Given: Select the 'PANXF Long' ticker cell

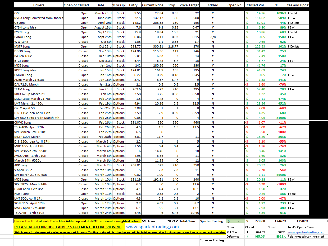Looking at the screenshot, I should click(39, 37).
